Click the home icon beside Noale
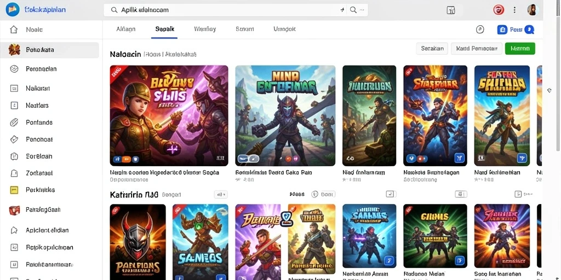The width and height of the screenshot is (561, 280). pos(14,30)
